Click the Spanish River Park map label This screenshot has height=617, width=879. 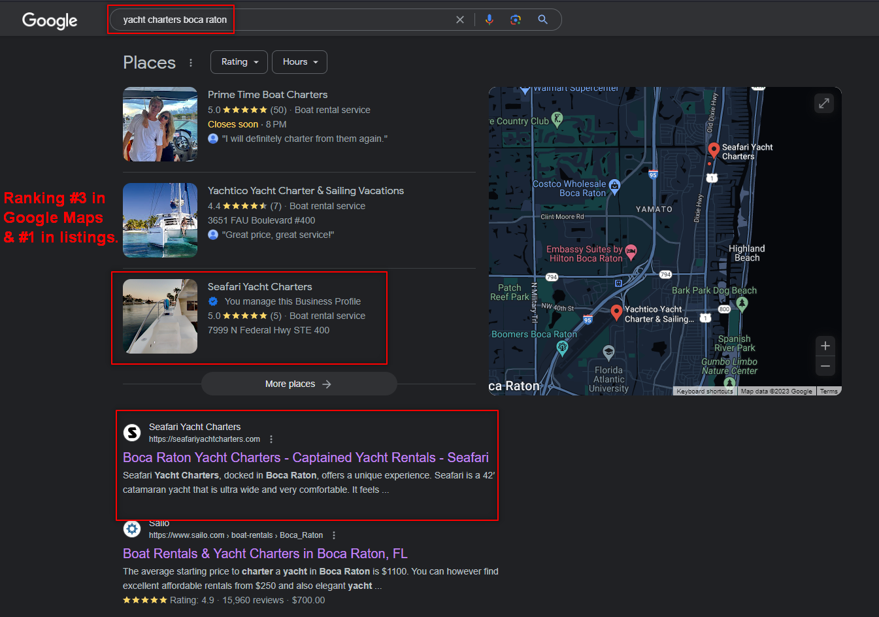735,343
